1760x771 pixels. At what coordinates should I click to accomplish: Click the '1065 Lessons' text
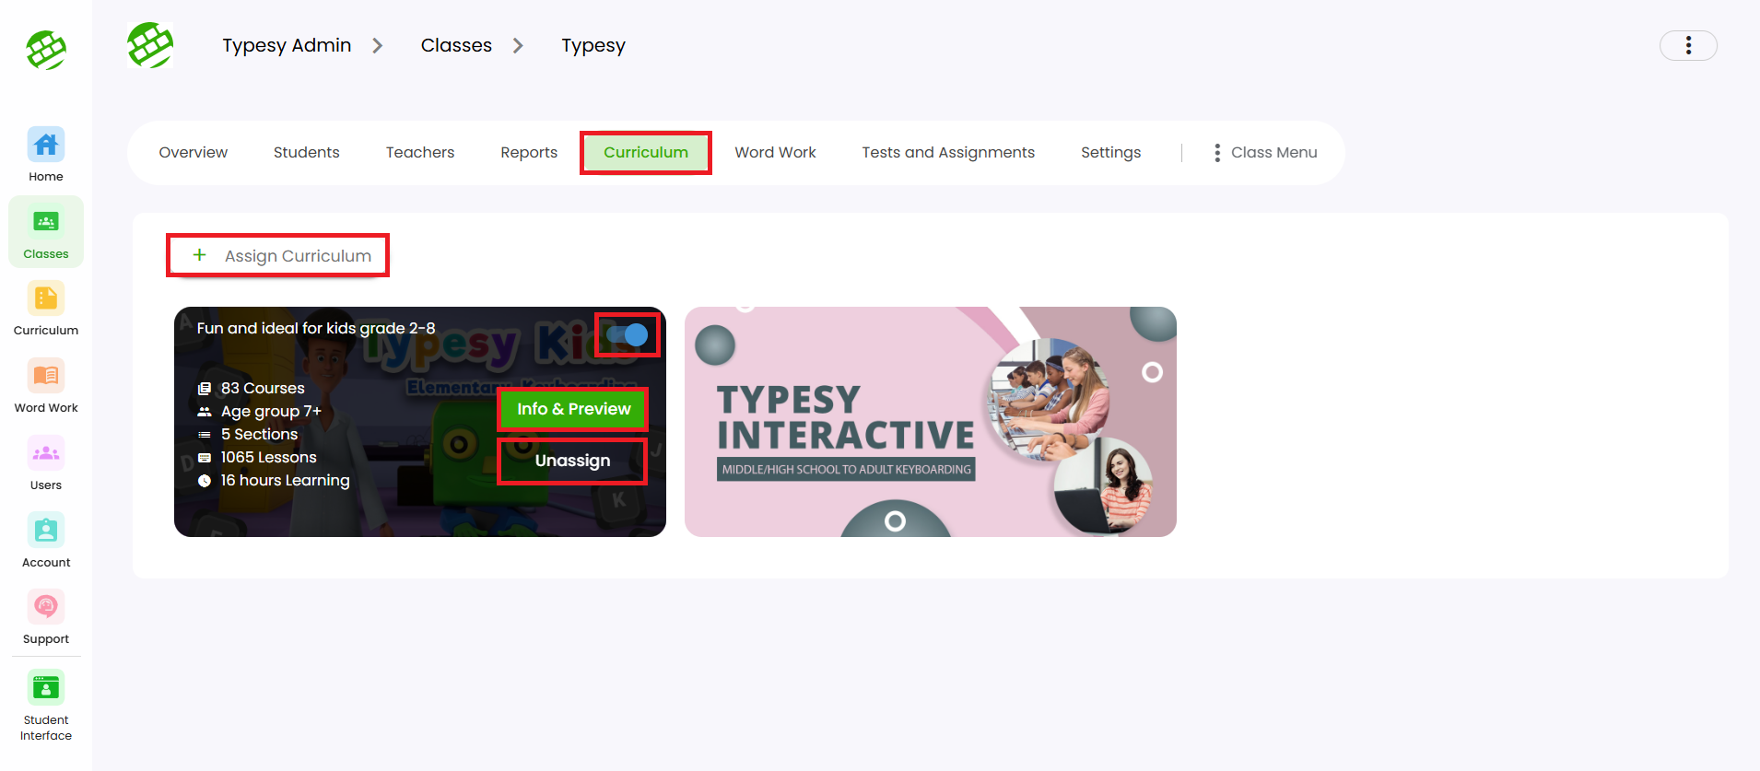coord(269,458)
